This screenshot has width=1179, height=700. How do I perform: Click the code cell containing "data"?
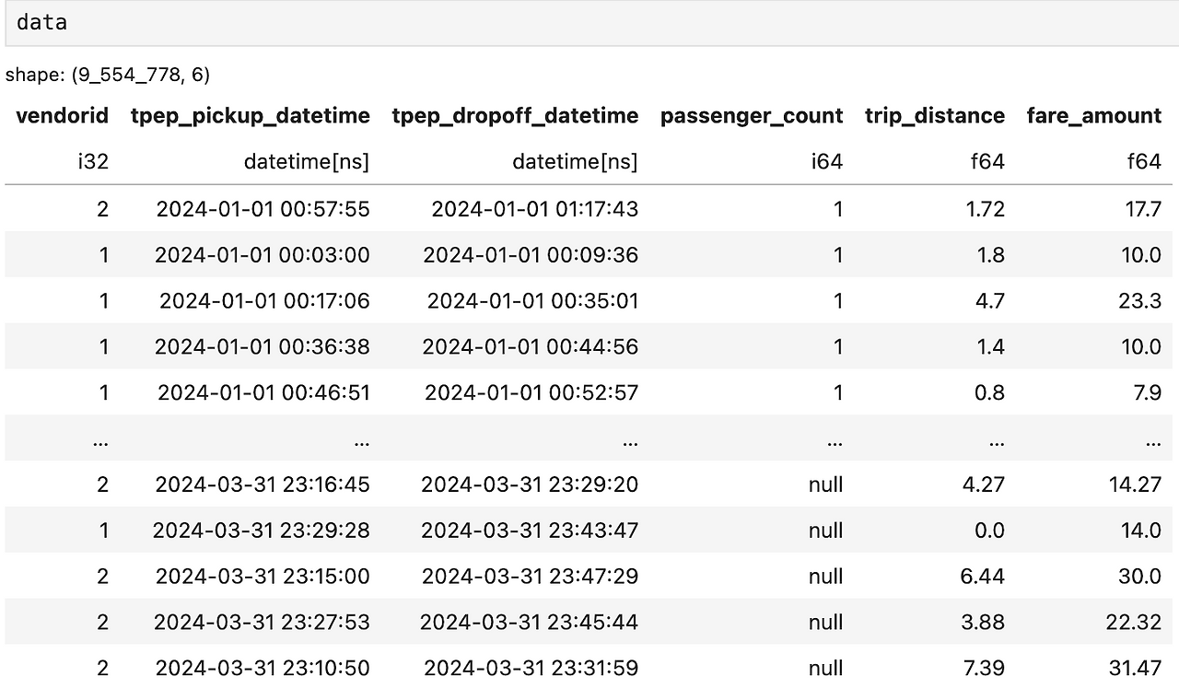tap(589, 23)
